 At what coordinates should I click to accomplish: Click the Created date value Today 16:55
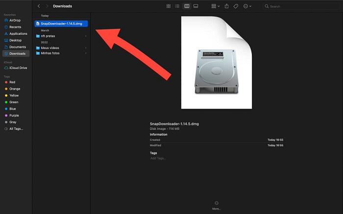275,140
